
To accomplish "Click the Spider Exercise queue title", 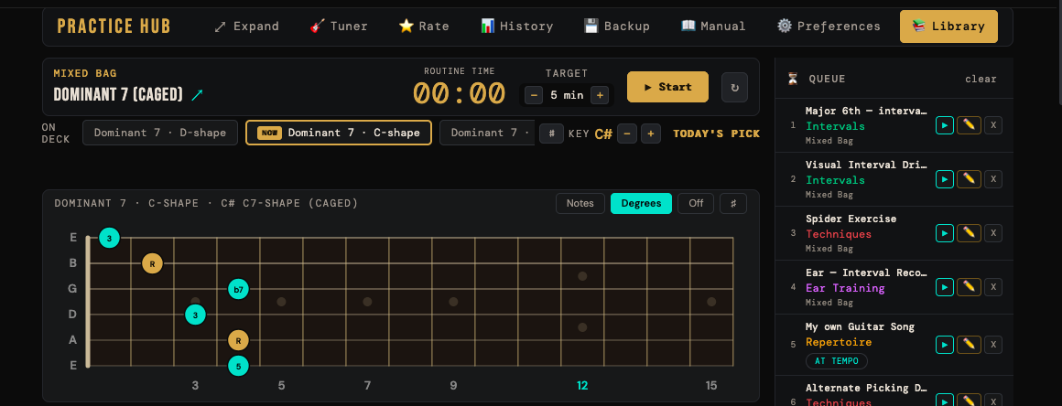I will click(x=851, y=219).
